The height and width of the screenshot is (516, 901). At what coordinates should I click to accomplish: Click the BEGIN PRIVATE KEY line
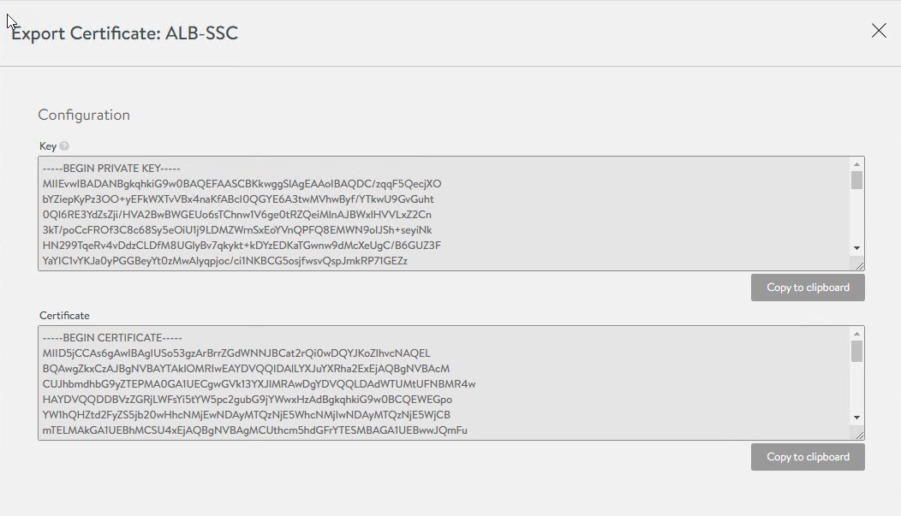click(x=111, y=168)
